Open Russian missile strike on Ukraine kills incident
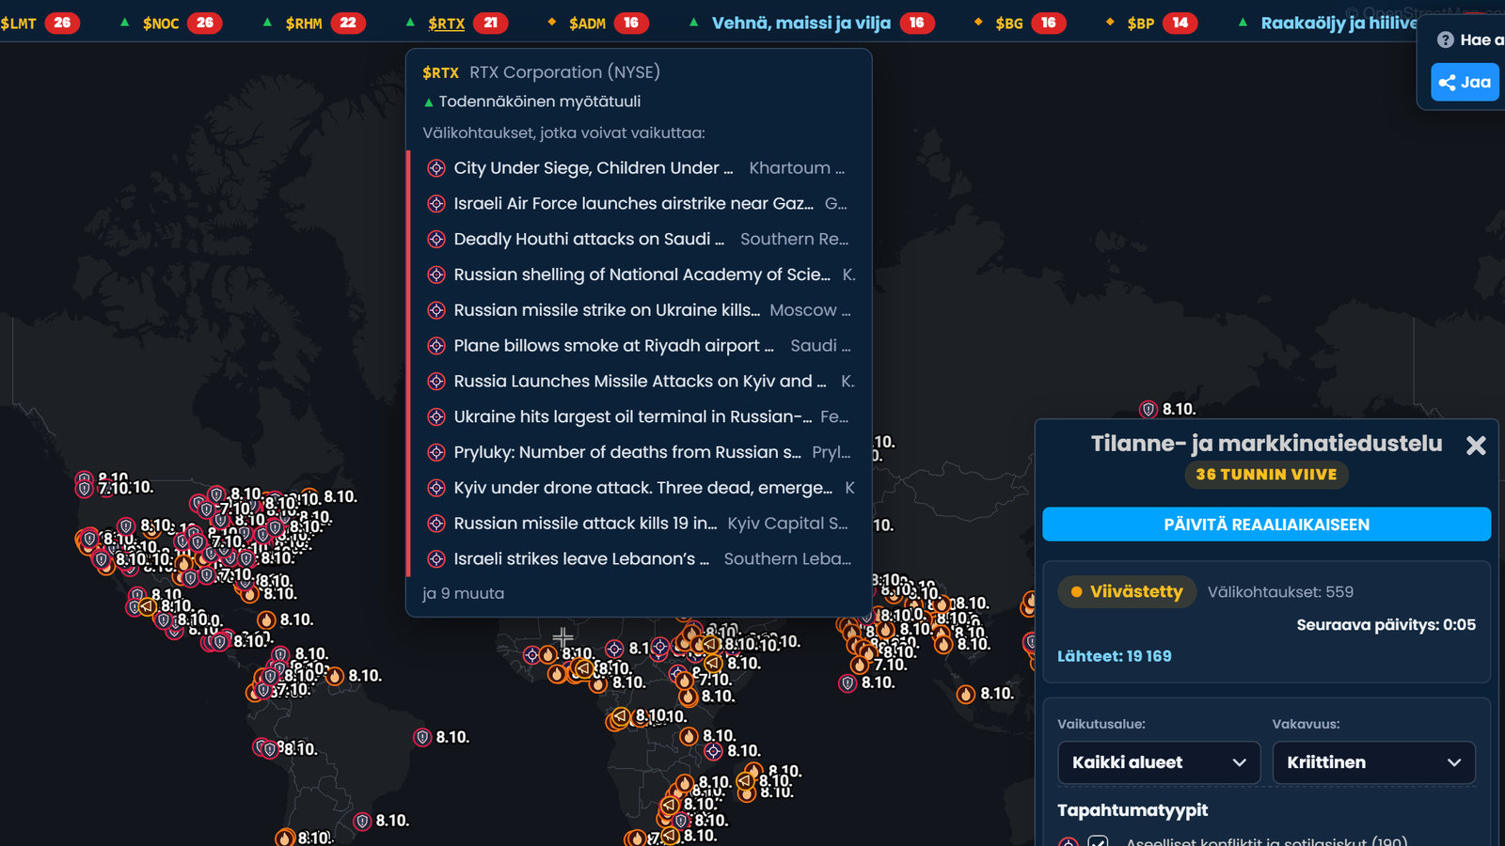 (x=640, y=310)
